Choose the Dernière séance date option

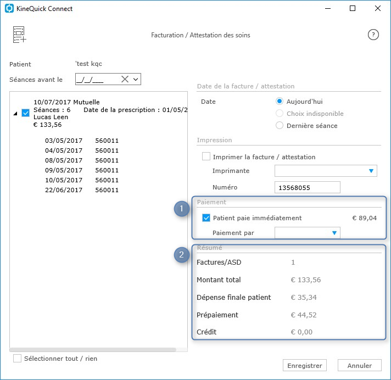[x=280, y=125]
